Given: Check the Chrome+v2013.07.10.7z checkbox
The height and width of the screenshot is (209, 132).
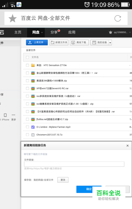Looking at the screenshot, I should click(x=27, y=135).
